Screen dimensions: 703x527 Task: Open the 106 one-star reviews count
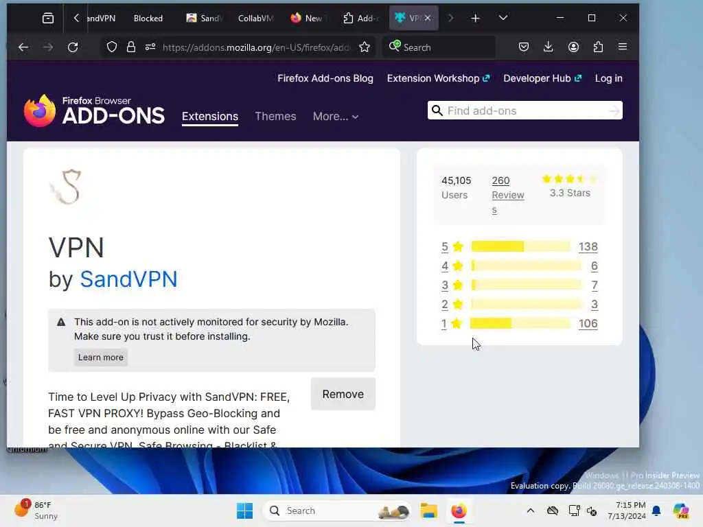(588, 324)
